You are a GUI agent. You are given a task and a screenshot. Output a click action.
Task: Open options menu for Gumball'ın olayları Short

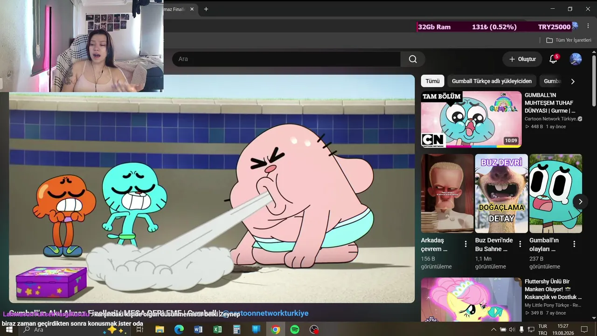coord(574,244)
